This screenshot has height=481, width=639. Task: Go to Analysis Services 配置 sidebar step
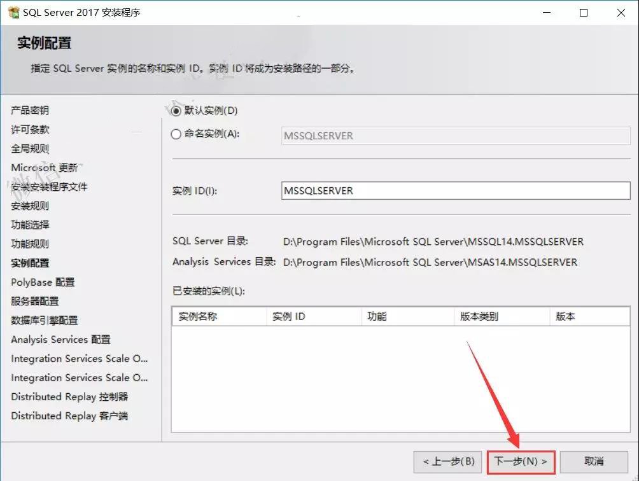(x=60, y=340)
